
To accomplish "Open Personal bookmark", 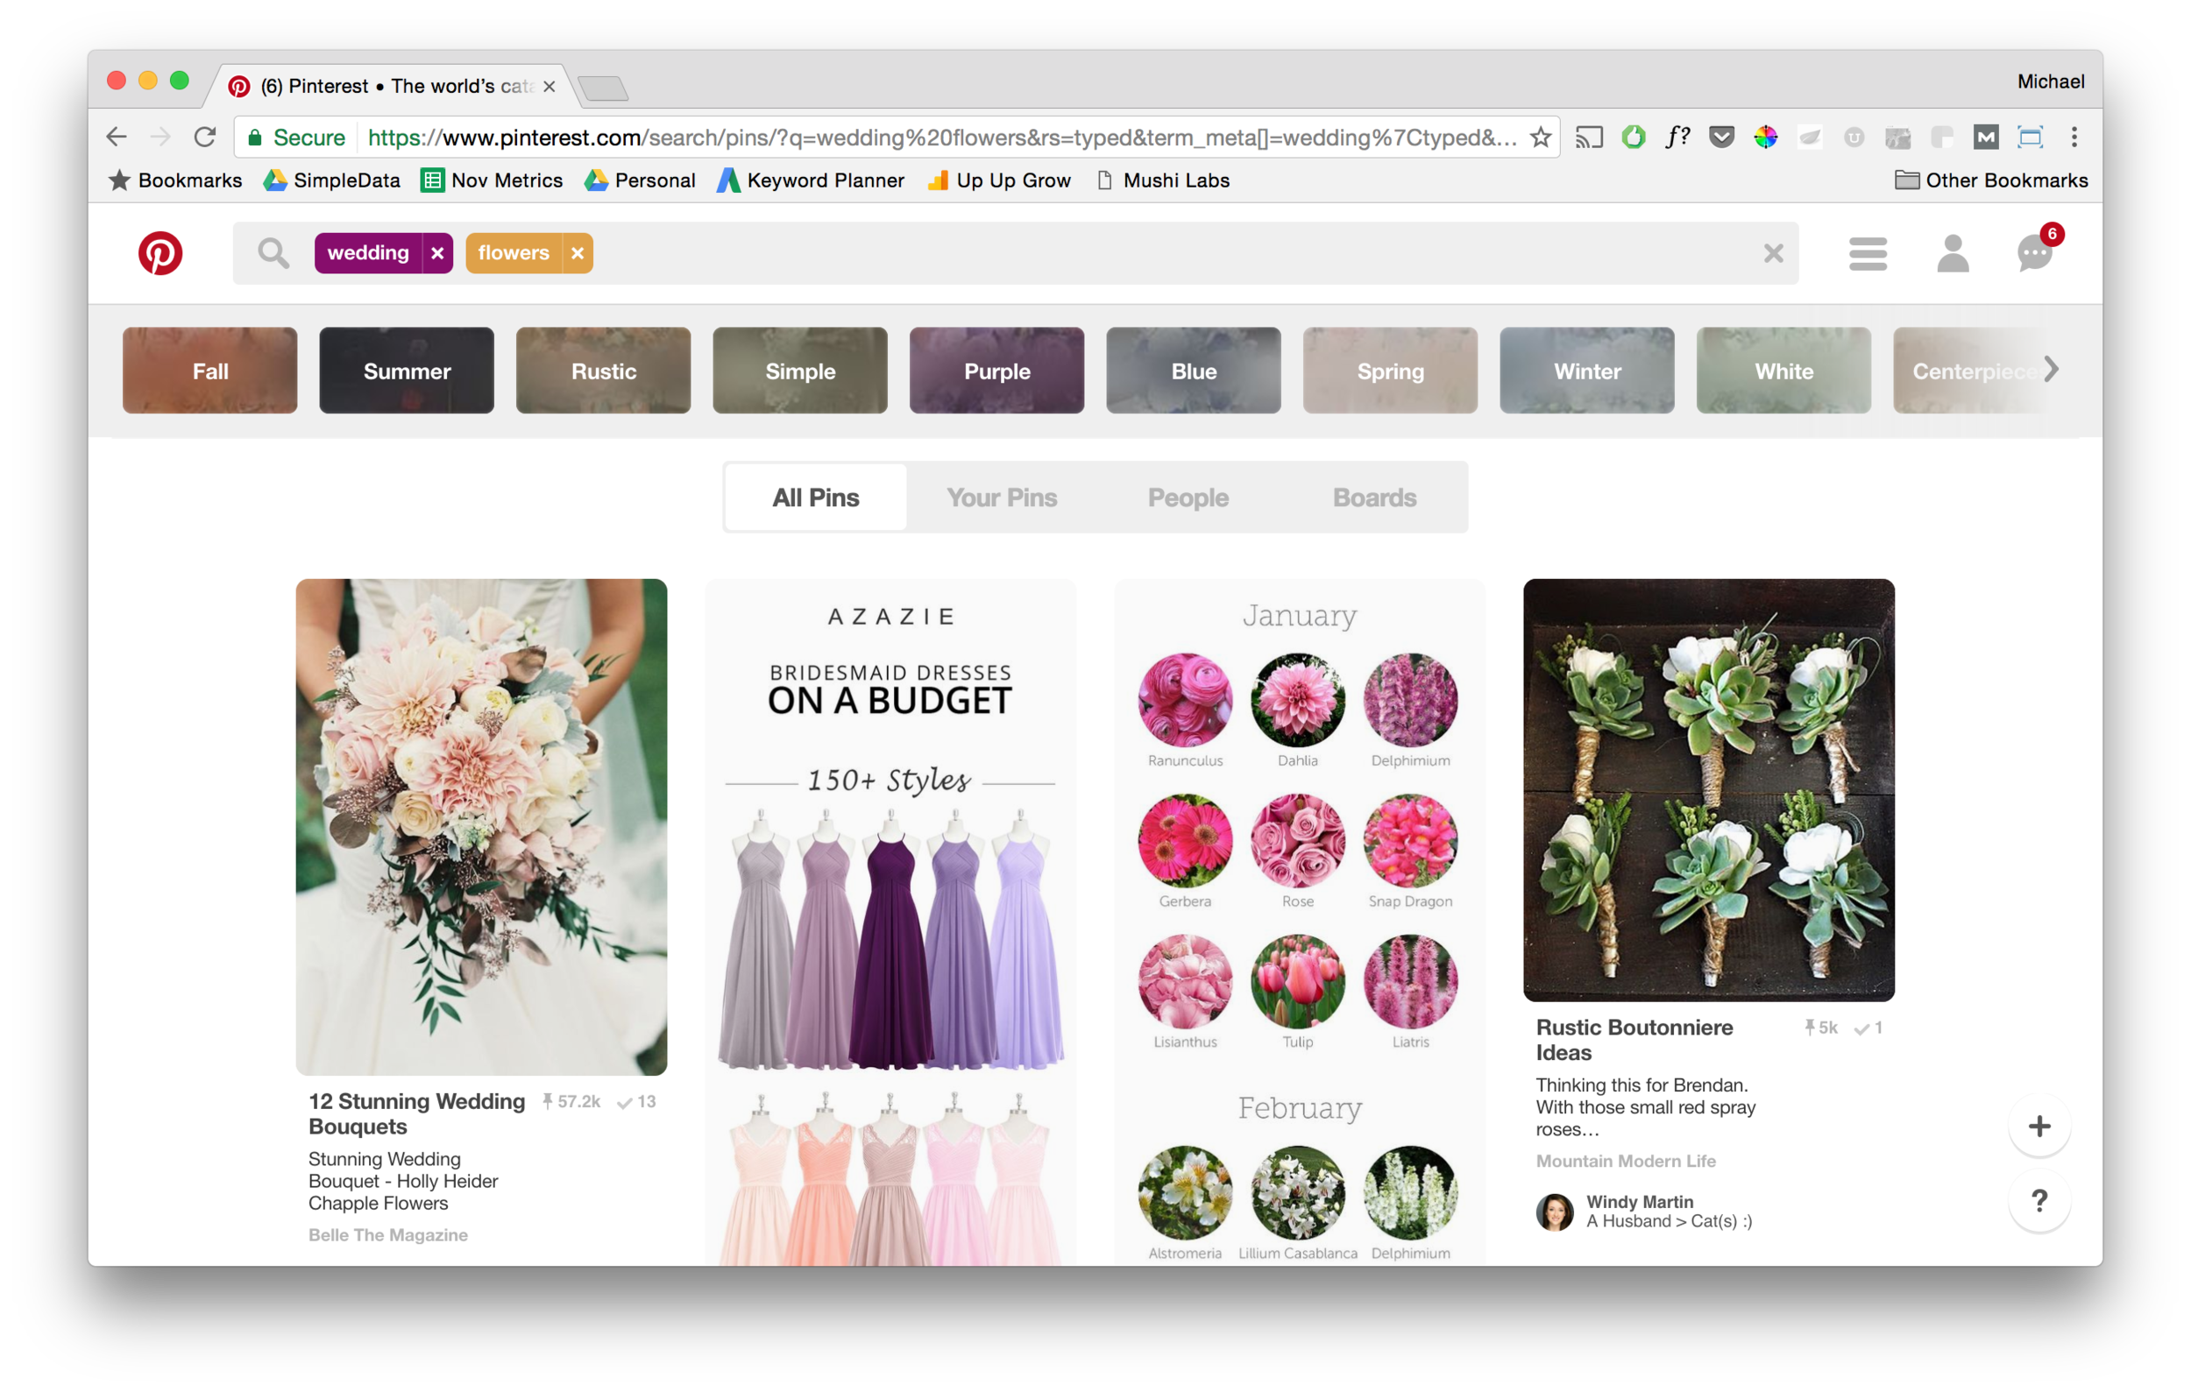I will click(x=640, y=180).
